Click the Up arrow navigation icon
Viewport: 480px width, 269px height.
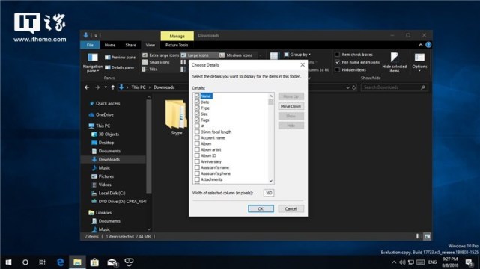113,87
